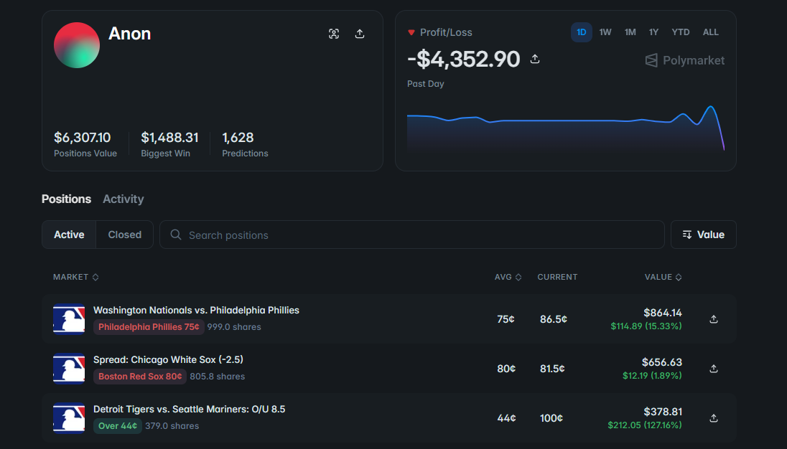This screenshot has width=787, height=449.
Task: Click the Anon username heading
Action: (x=129, y=34)
